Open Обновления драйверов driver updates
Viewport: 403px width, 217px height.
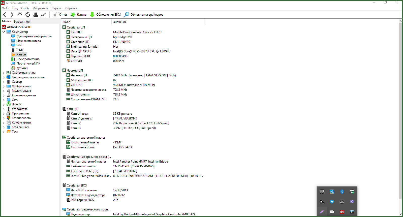(x=144, y=15)
